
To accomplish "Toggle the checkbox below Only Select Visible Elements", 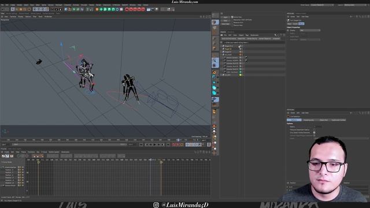I will point(314,135).
